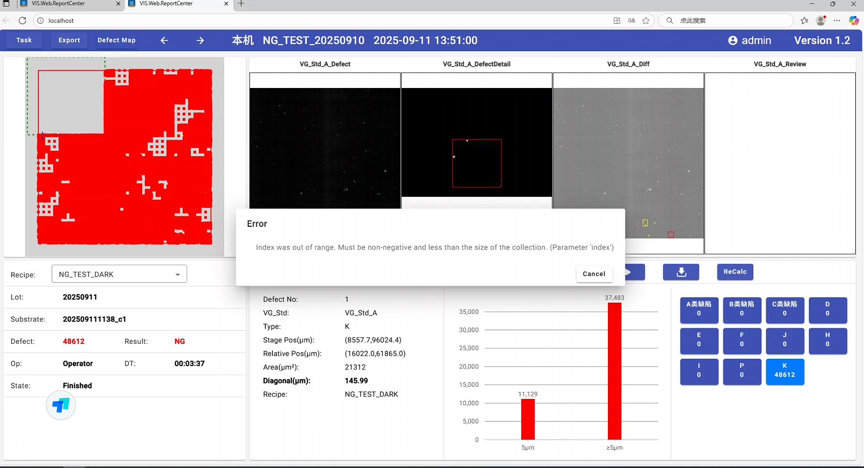Open the browser favorites list icon
864x468 pixels.
[804, 20]
